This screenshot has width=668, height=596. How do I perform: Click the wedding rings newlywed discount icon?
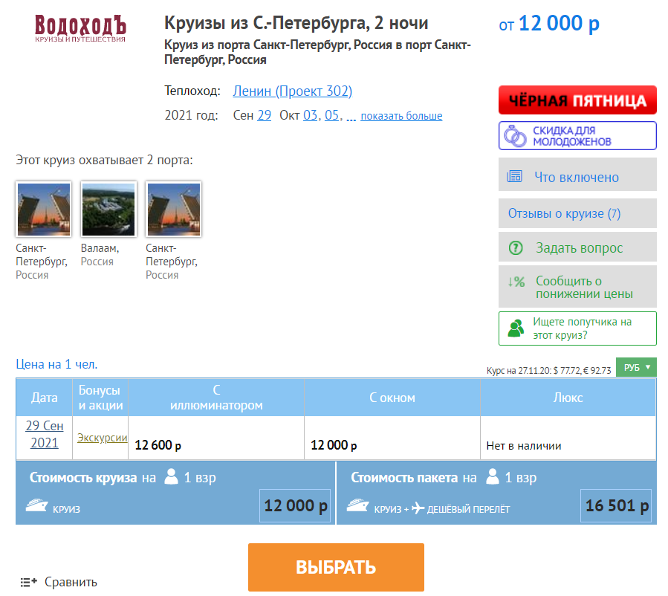[515, 136]
